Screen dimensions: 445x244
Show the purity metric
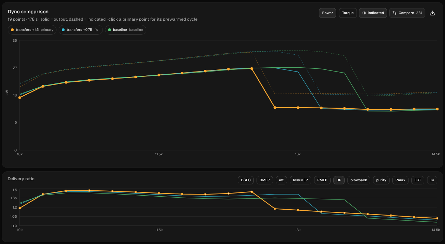click(x=381, y=180)
